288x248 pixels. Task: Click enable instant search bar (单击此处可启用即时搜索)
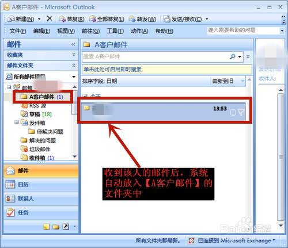tap(167, 69)
